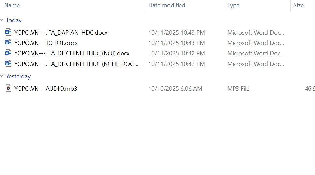315x175 pixels.
Task: Click the Word icon of the NGHE-DOC file
Action: (x=8, y=64)
